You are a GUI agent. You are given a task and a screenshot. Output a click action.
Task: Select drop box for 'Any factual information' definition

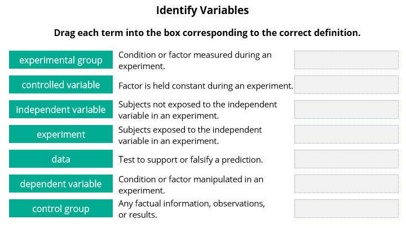tap(346, 209)
